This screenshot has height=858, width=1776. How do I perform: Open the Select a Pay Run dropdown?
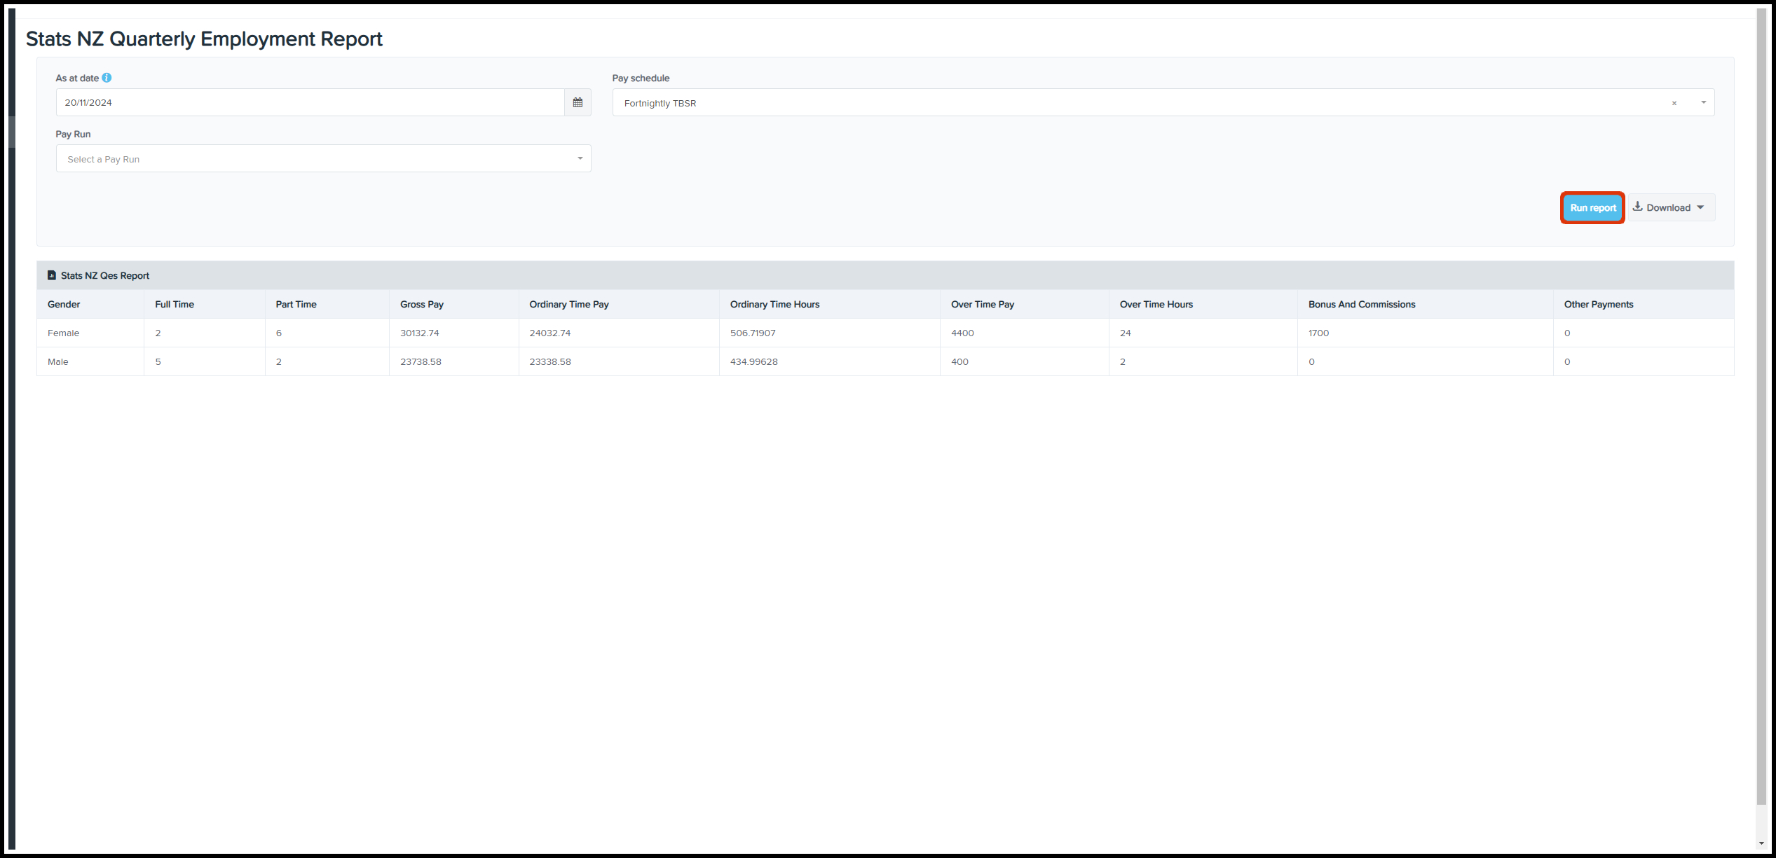pyautogui.click(x=323, y=159)
